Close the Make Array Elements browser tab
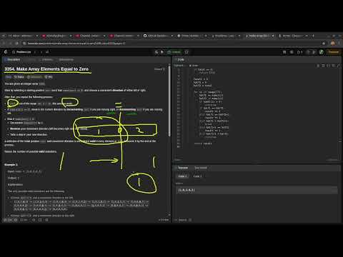 click(x=273, y=36)
